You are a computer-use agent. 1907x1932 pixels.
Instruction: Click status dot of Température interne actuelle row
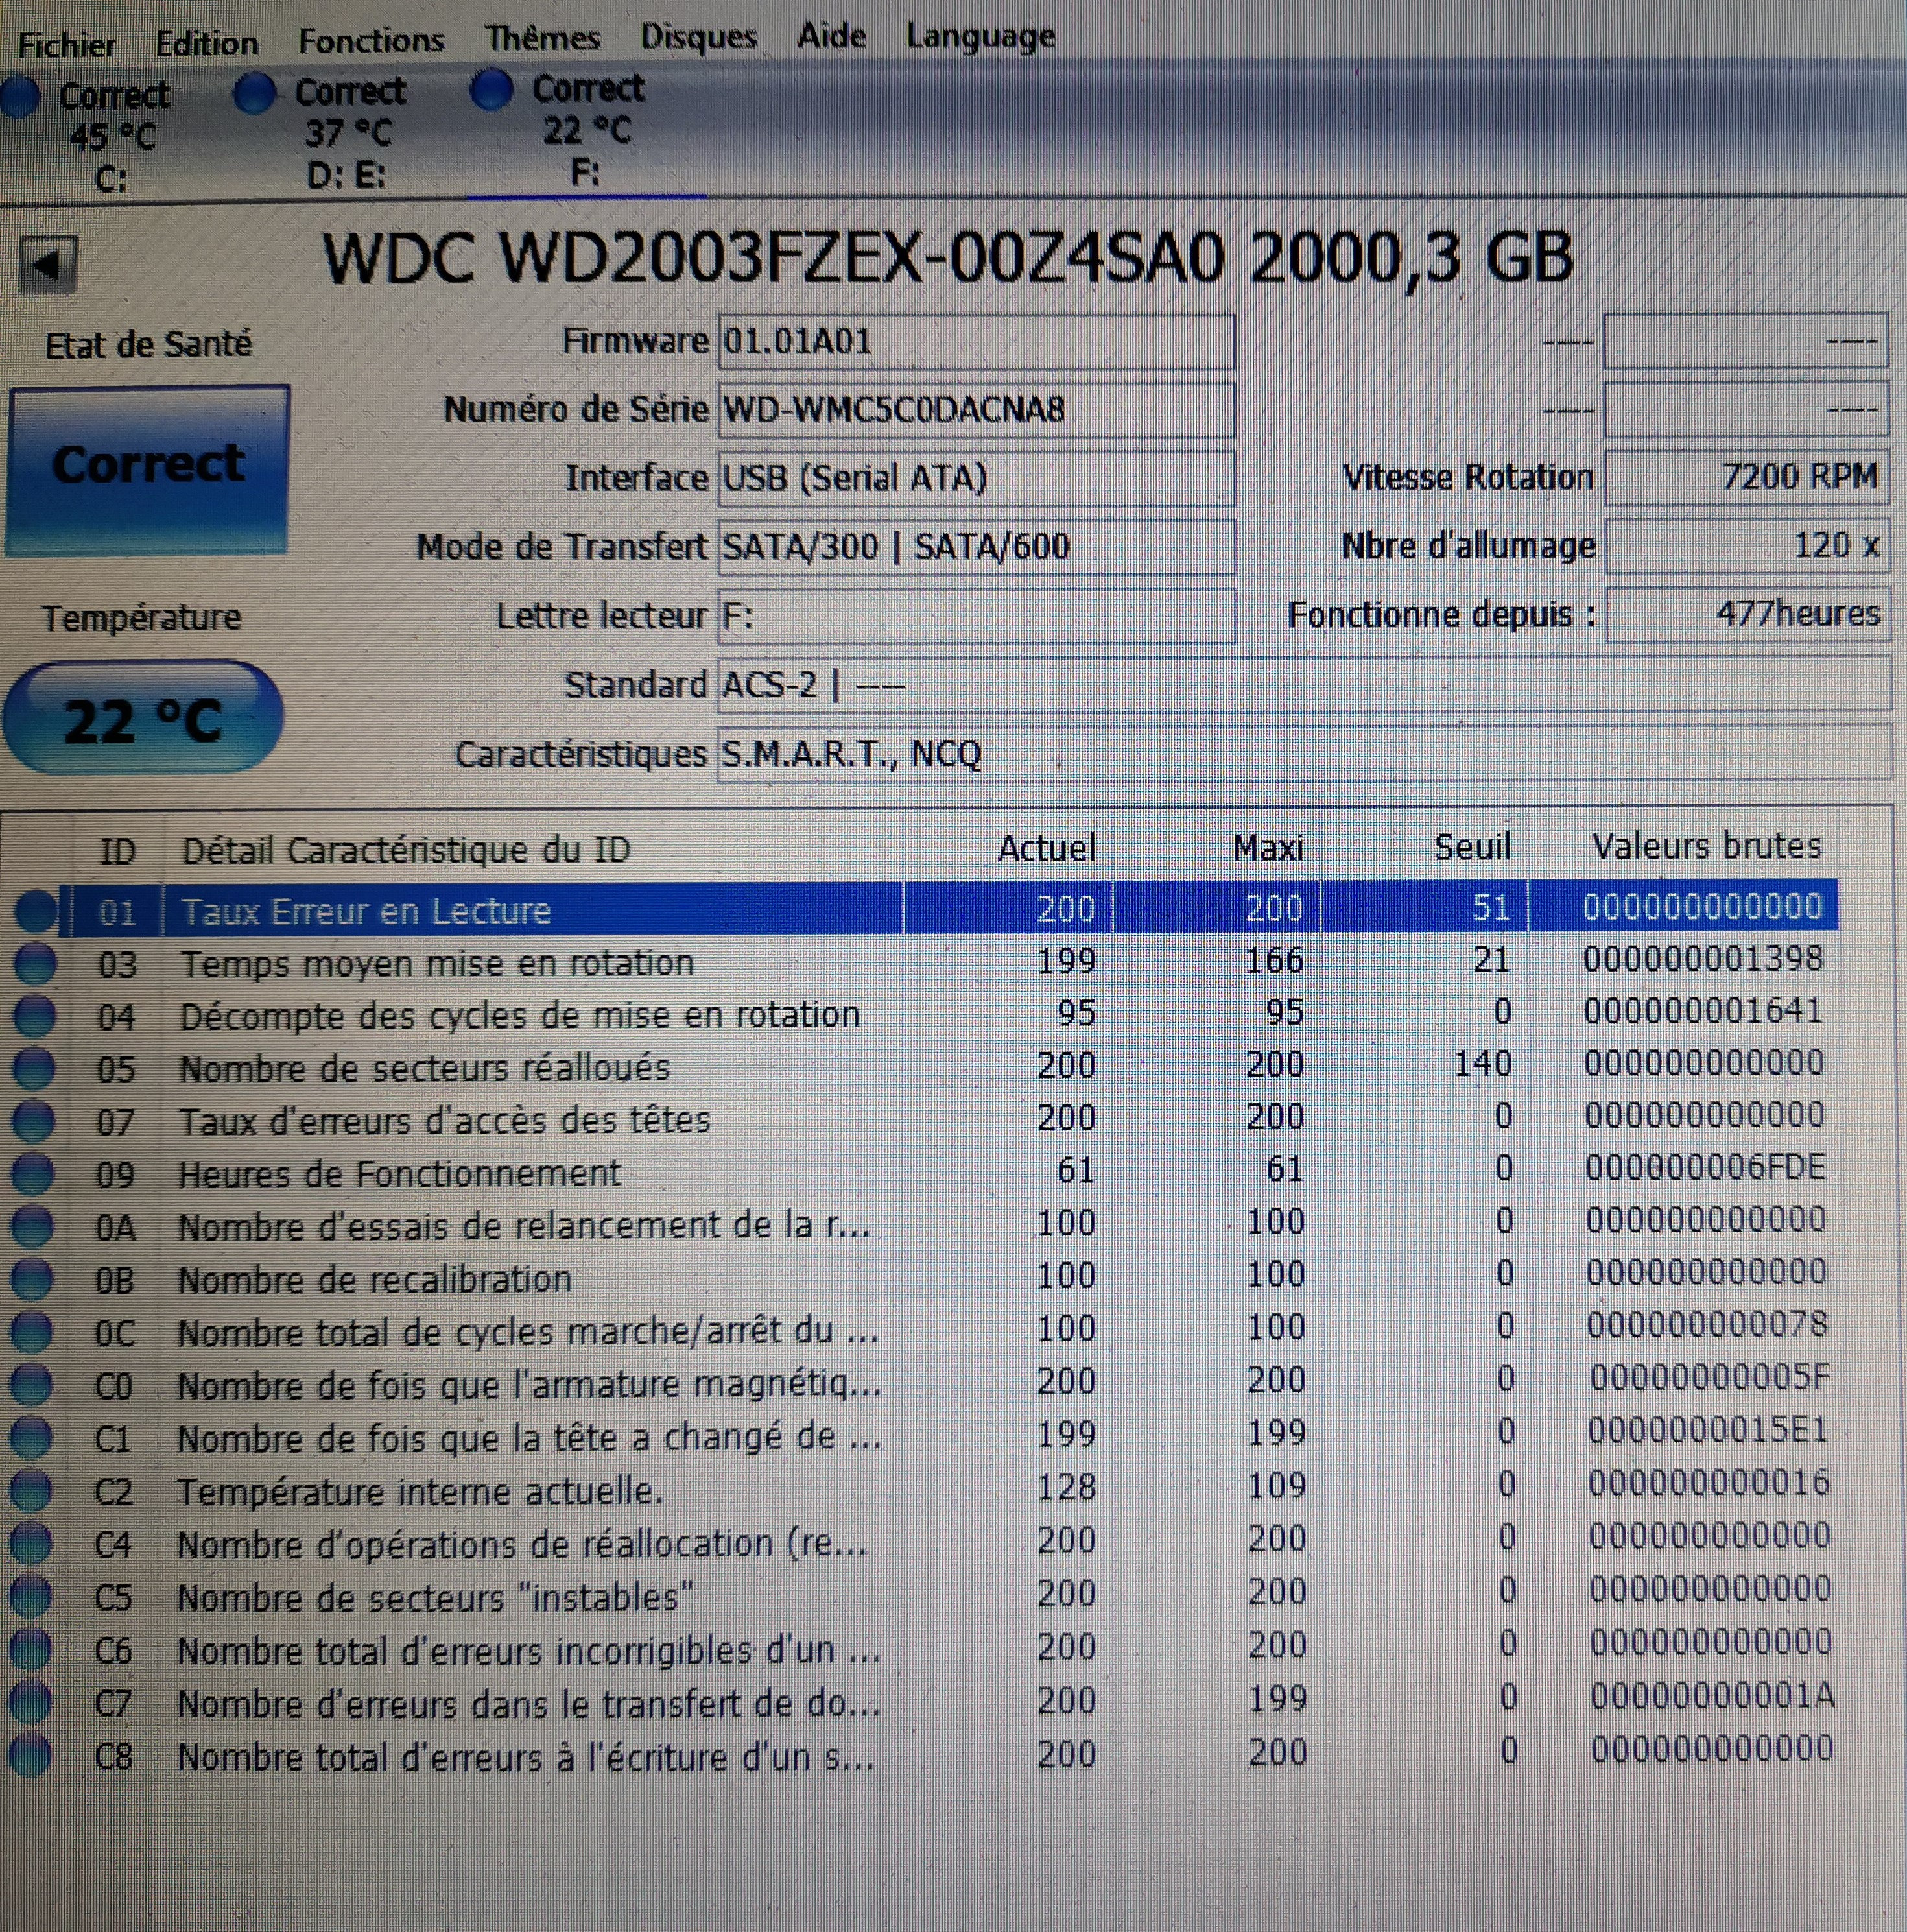31,1492
